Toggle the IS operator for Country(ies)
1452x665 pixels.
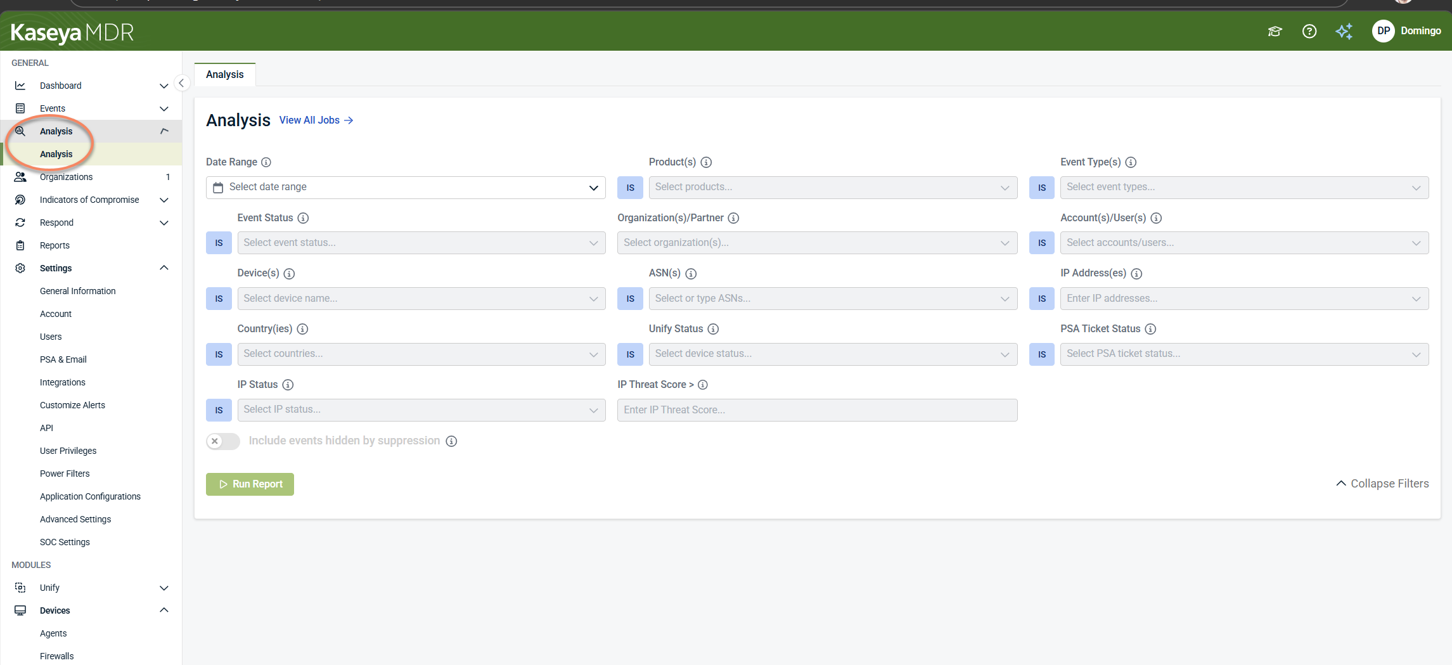[x=219, y=354]
